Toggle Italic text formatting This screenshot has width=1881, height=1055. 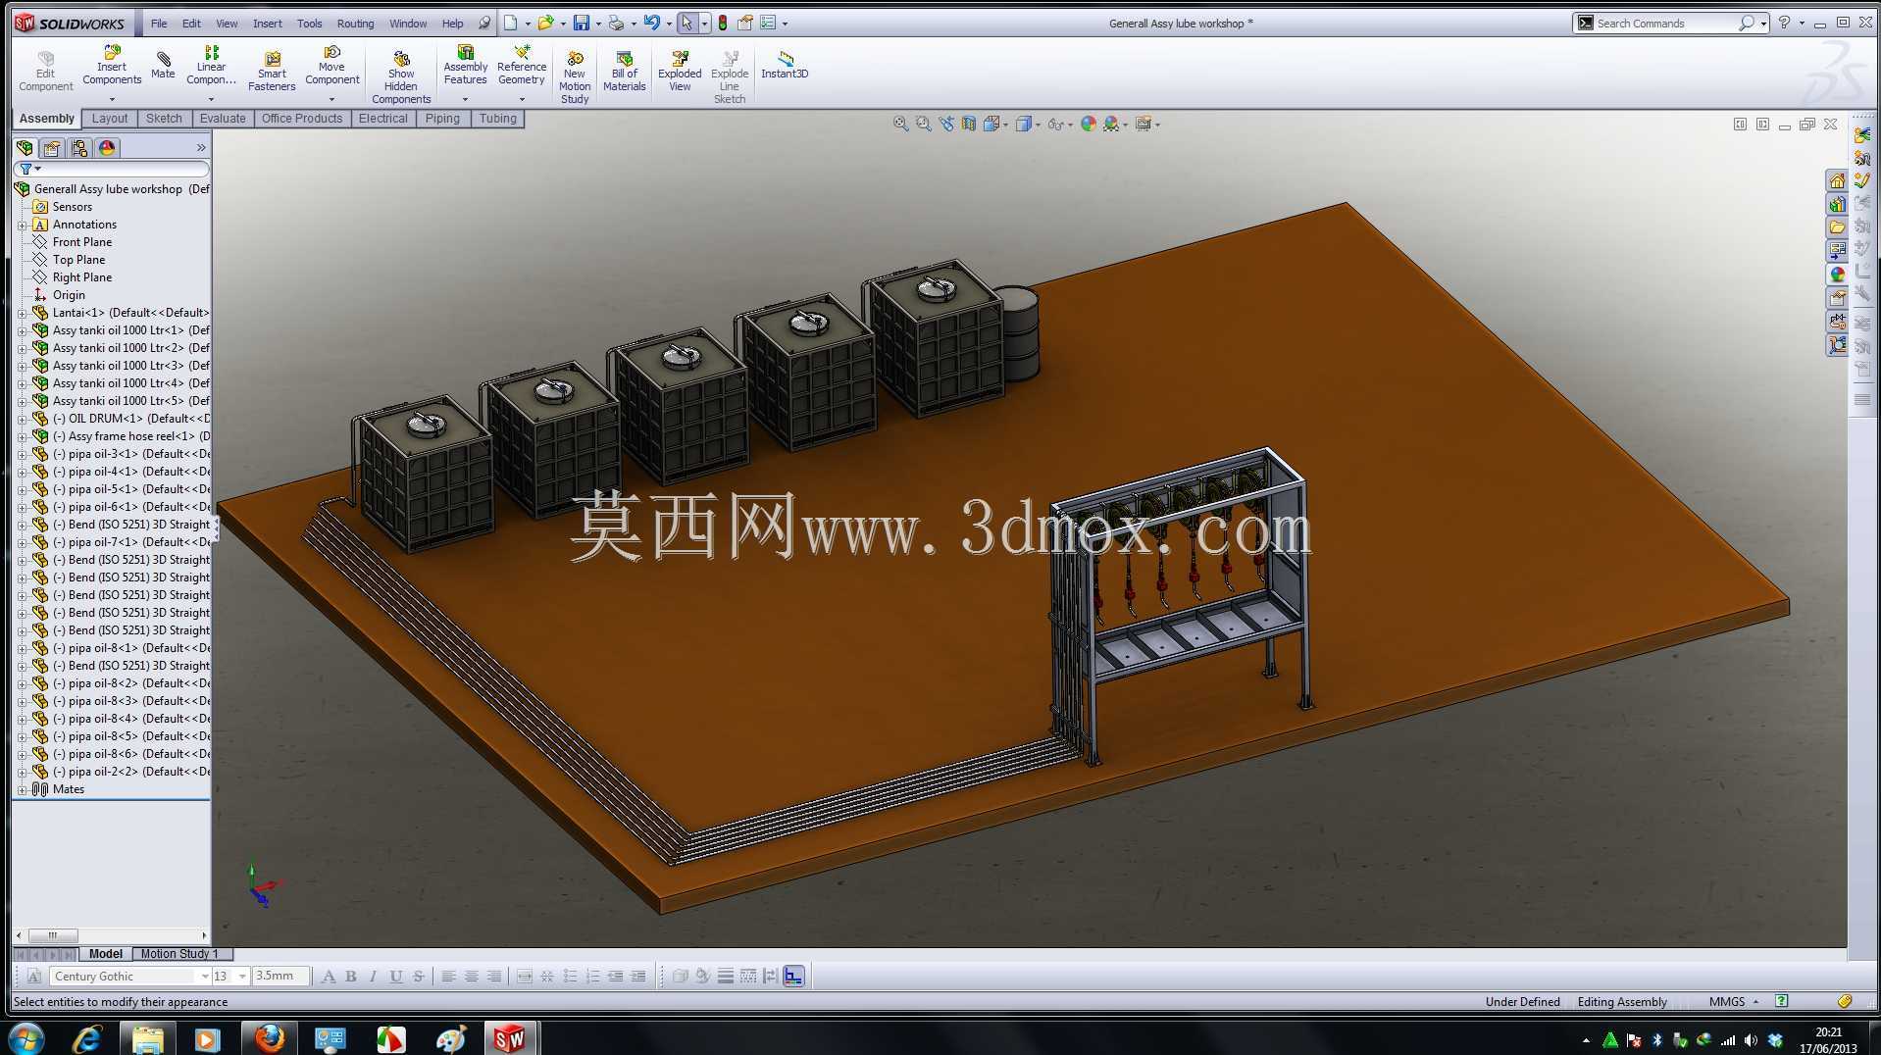click(373, 977)
